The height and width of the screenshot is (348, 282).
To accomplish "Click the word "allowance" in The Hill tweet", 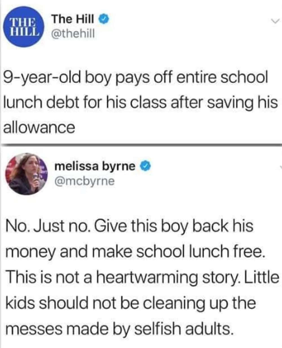I will click(x=39, y=127).
